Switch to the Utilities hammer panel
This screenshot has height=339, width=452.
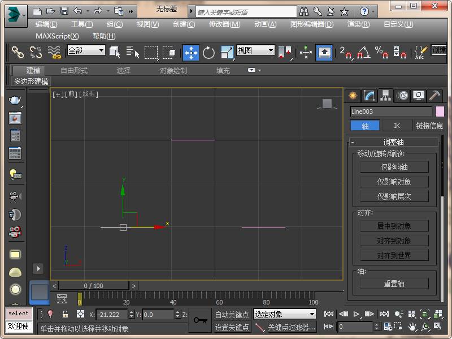pos(434,96)
